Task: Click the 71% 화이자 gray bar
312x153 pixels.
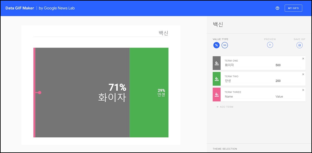Action: point(82,93)
